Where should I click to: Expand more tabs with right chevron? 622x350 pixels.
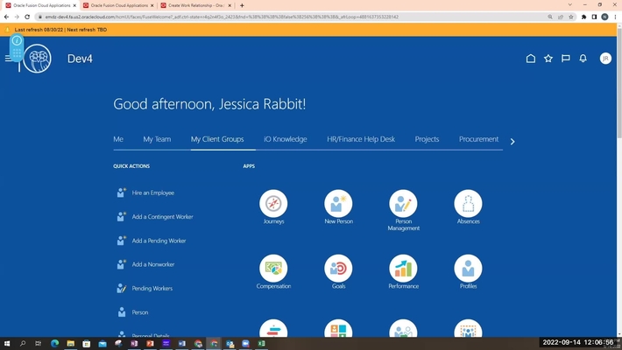[512, 141]
